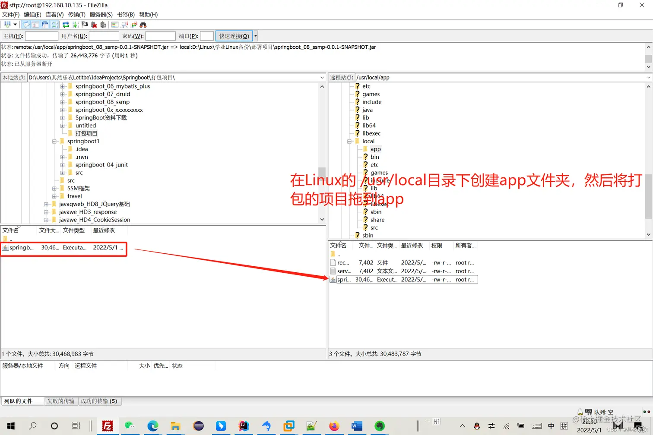
Task: Select the local springb... jar file icon
Action: click(x=5, y=247)
